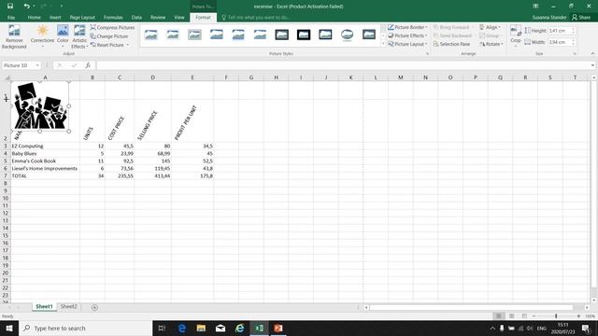The width and height of the screenshot is (598, 336).
Task: Add a new sheet with plus icon
Action: point(94,307)
